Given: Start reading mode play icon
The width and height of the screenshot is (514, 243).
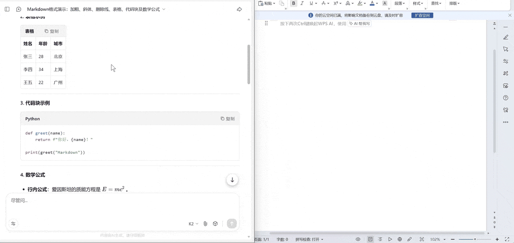Looking at the screenshot, I should point(390,239).
